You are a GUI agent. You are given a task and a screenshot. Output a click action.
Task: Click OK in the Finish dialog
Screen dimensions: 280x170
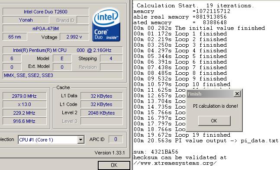tap(214, 121)
